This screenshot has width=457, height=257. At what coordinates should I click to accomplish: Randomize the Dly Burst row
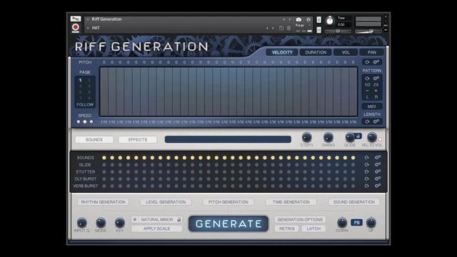(367, 178)
